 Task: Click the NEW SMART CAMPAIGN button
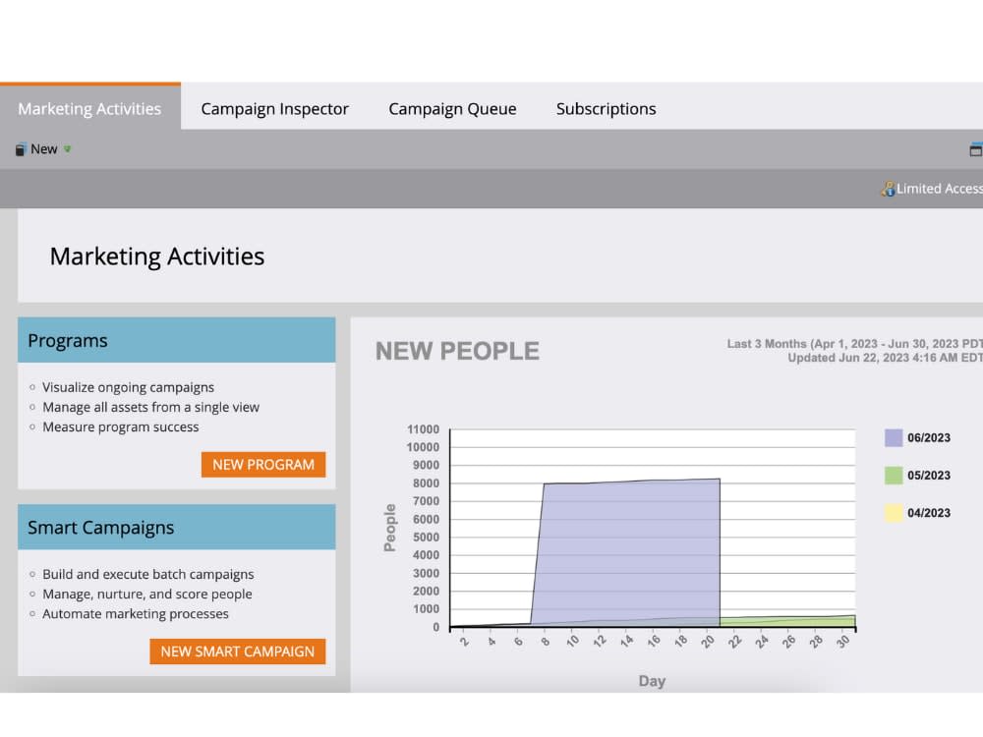(x=237, y=652)
